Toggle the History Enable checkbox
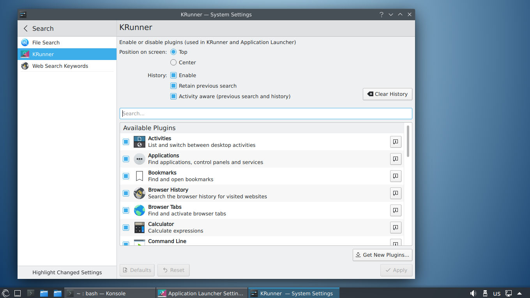This screenshot has height=298, width=530. tap(173, 75)
